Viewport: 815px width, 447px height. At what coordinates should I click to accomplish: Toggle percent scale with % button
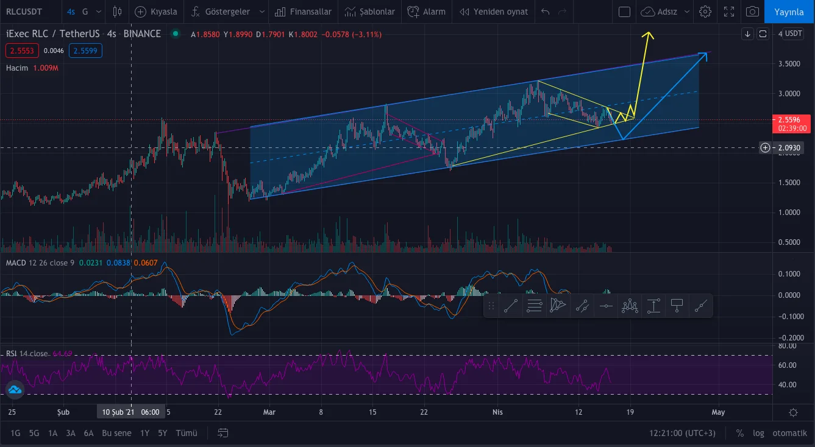click(739, 433)
